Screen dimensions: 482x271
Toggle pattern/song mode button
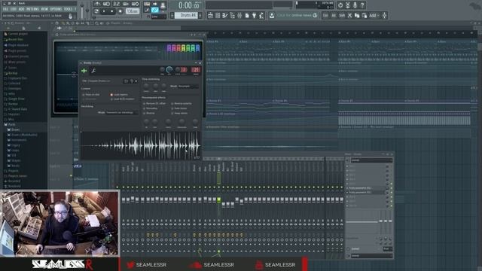[x=96, y=11]
